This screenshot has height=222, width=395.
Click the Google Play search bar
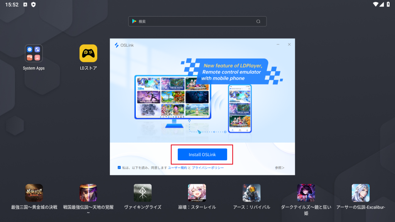point(197,21)
